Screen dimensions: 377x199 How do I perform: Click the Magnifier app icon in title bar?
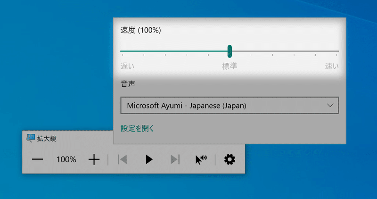coord(31,138)
